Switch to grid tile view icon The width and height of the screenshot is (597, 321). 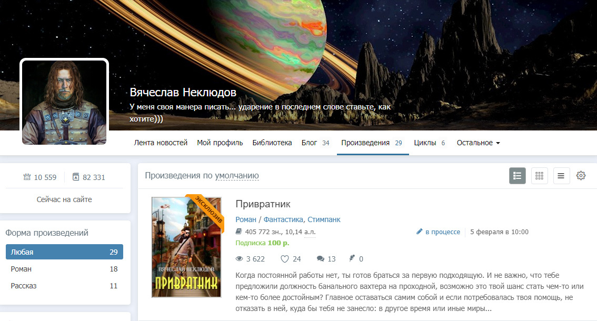coord(539,176)
